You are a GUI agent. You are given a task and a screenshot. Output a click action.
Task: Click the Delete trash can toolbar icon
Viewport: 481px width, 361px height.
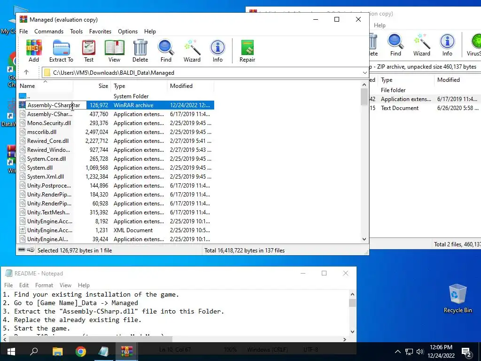coord(140,51)
